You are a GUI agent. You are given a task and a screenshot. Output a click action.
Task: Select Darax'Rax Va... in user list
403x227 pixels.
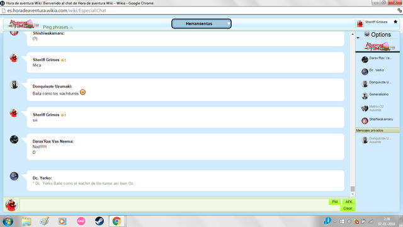tap(377, 59)
